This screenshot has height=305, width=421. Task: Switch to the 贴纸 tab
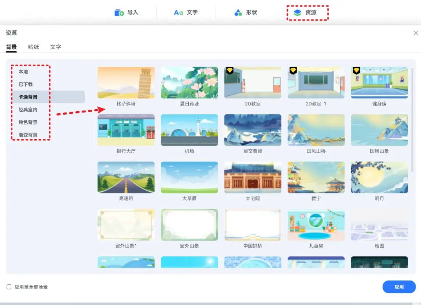click(34, 47)
